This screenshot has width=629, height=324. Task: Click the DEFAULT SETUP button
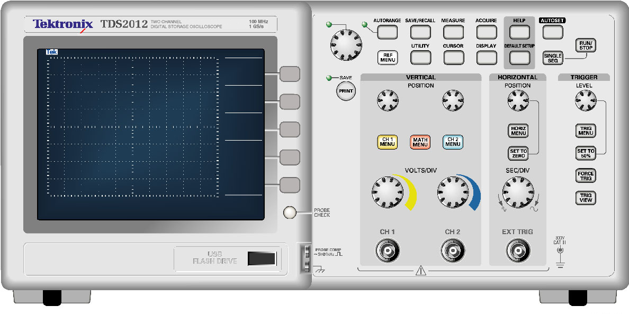tap(519, 58)
